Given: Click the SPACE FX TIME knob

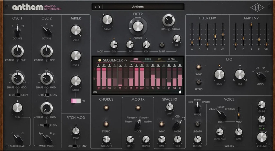Looking at the screenshot, I should click(162, 139).
